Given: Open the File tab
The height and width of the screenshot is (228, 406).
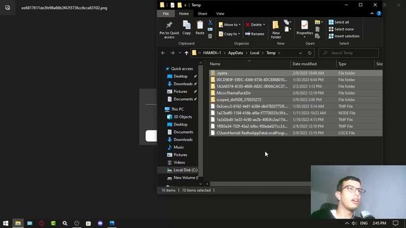Looking at the screenshot, I should [166, 14].
